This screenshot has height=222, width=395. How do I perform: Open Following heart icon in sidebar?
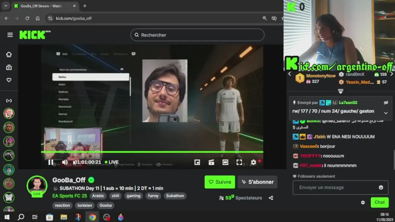[x=9, y=80]
